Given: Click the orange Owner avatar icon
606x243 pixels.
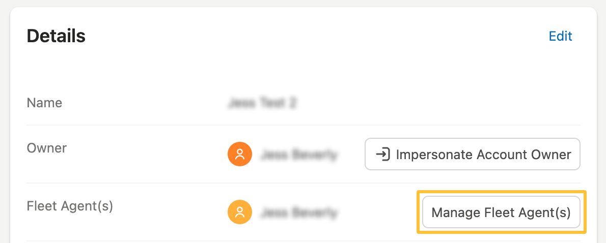Looking at the screenshot, I should coord(240,154).
